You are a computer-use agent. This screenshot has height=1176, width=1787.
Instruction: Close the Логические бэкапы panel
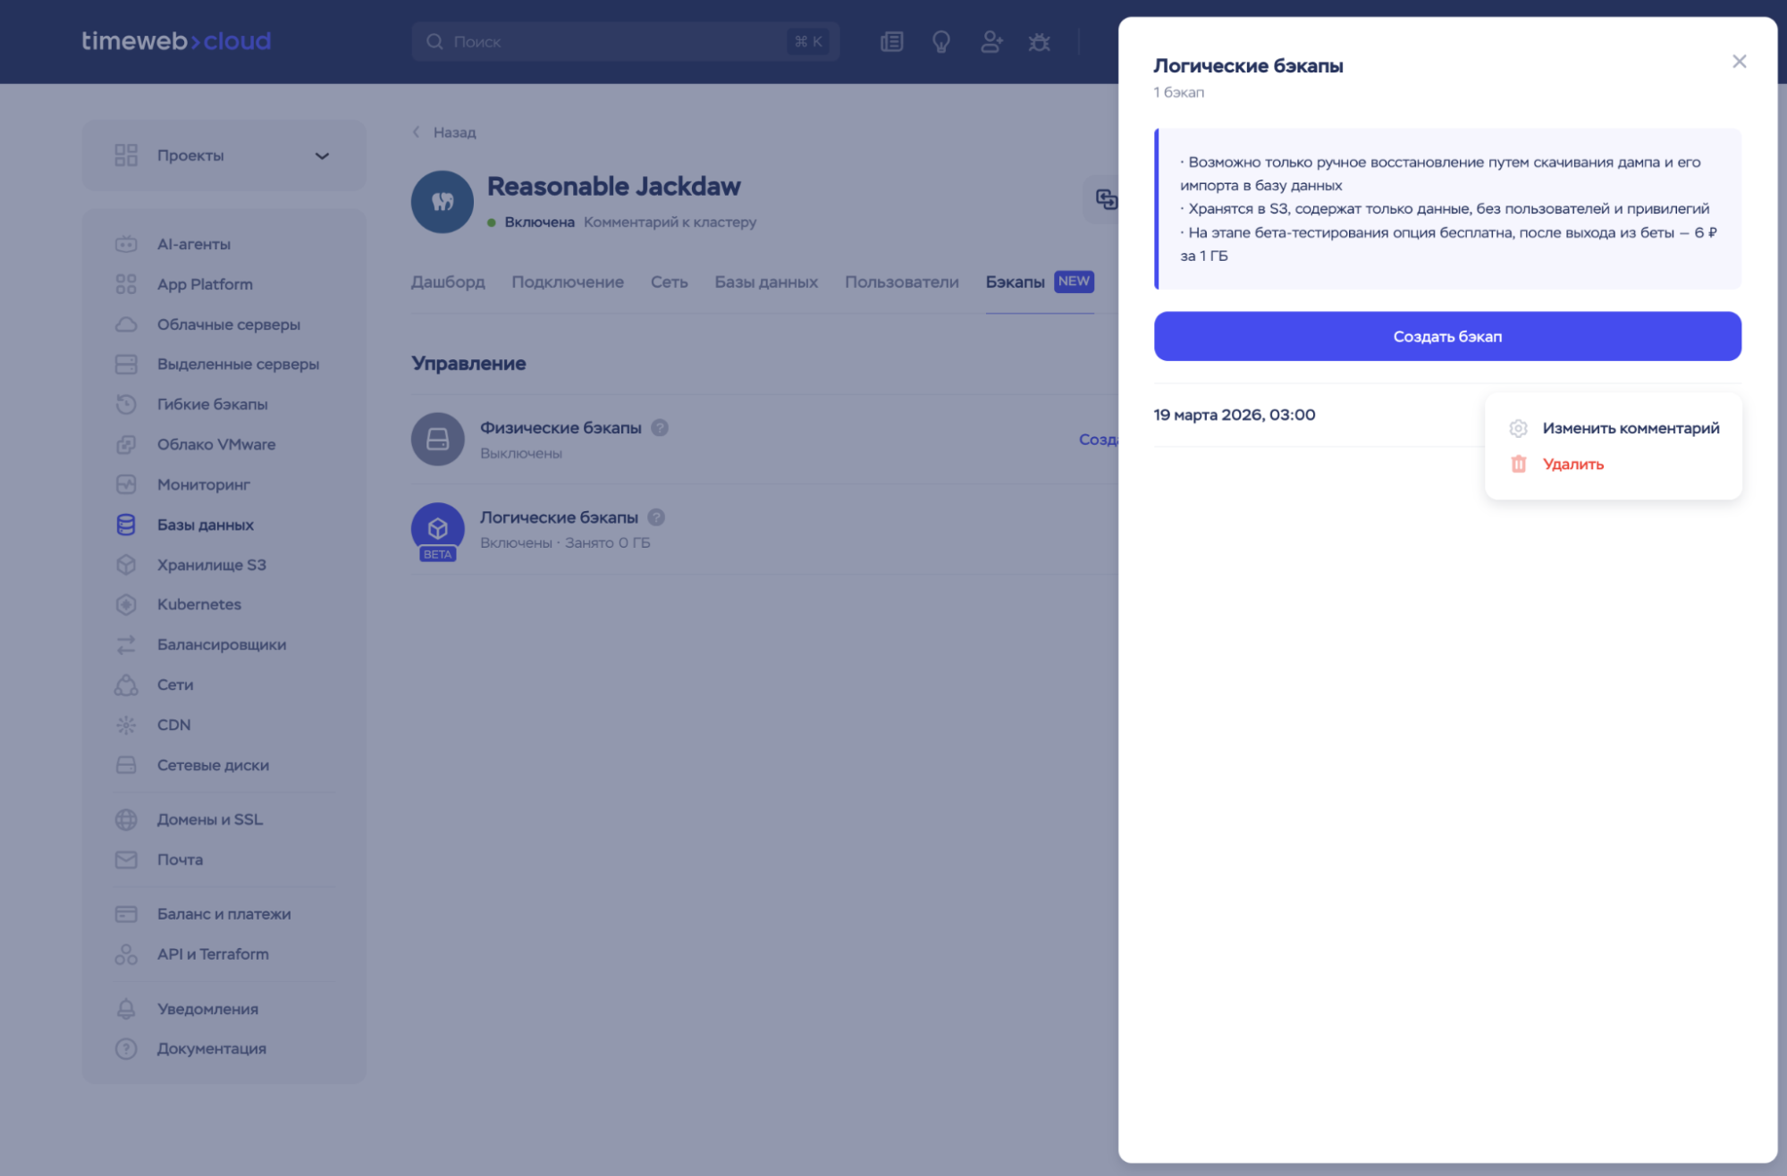coord(1739,62)
